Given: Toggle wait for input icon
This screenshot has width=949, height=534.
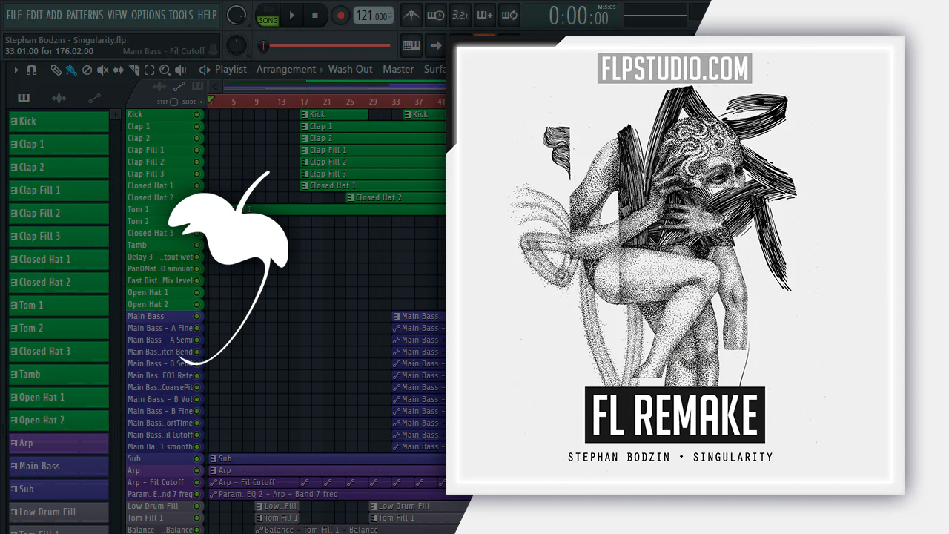Looking at the screenshot, I should point(436,15).
